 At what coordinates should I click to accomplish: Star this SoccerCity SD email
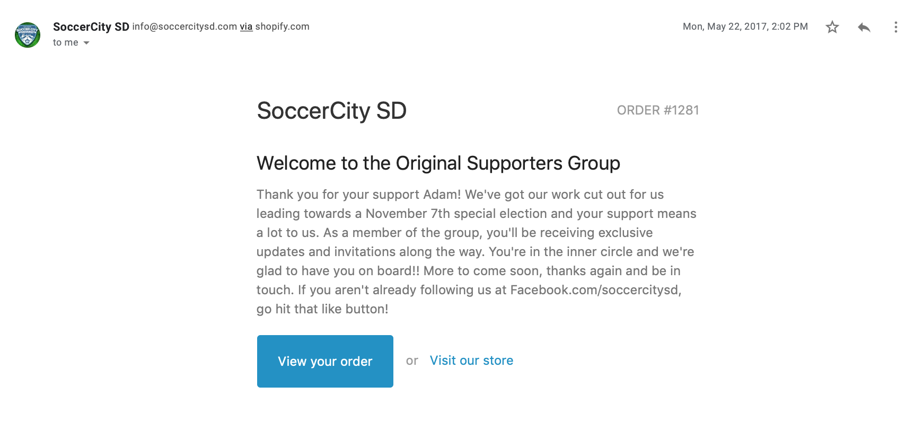pyautogui.click(x=832, y=27)
